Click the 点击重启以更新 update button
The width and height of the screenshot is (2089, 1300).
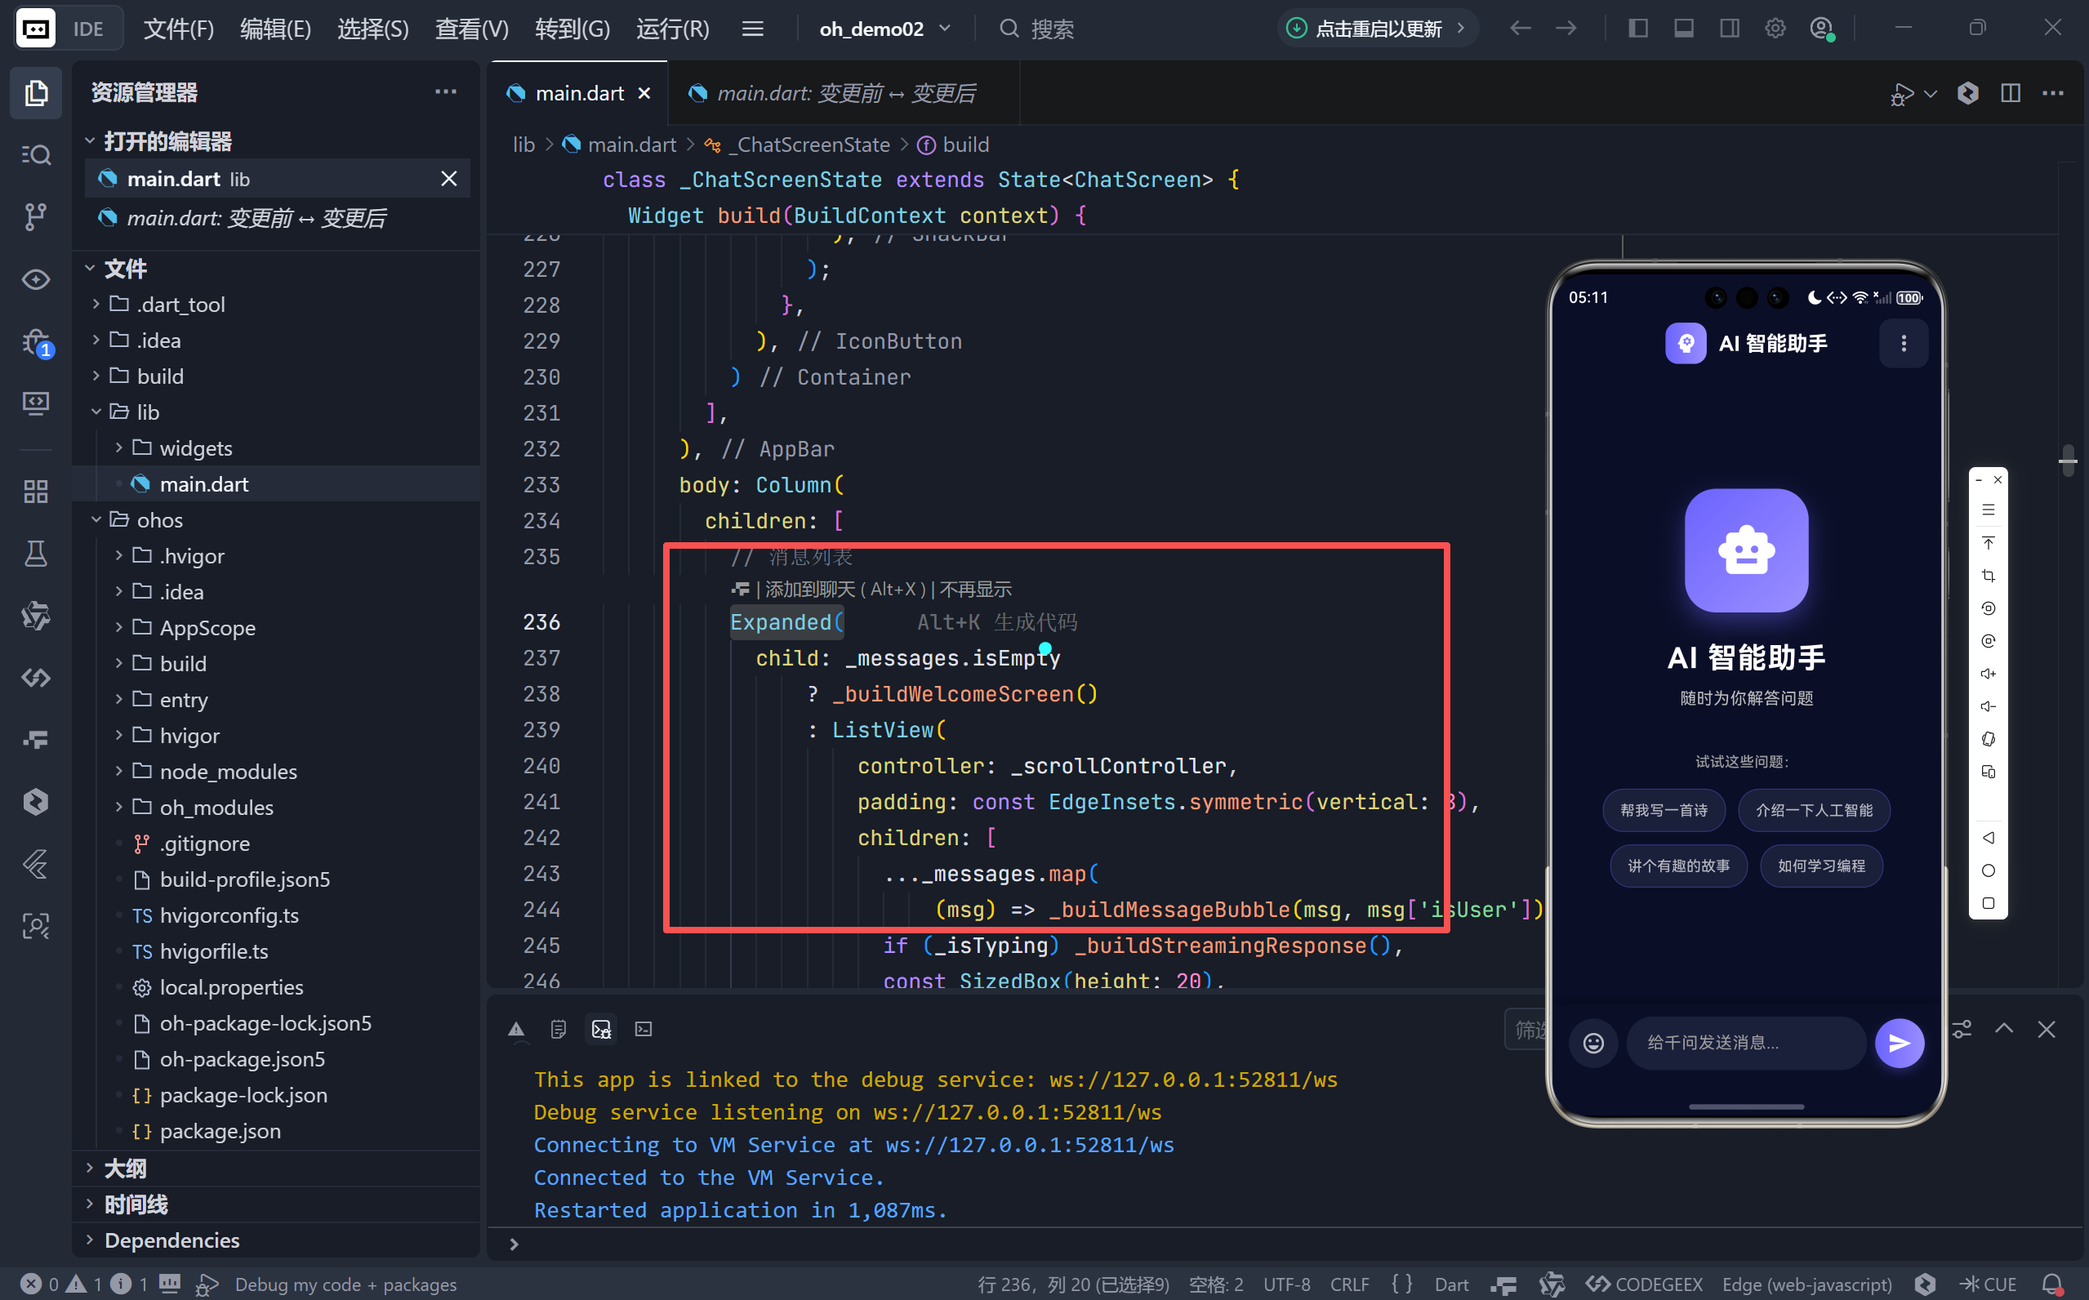pos(1377,29)
